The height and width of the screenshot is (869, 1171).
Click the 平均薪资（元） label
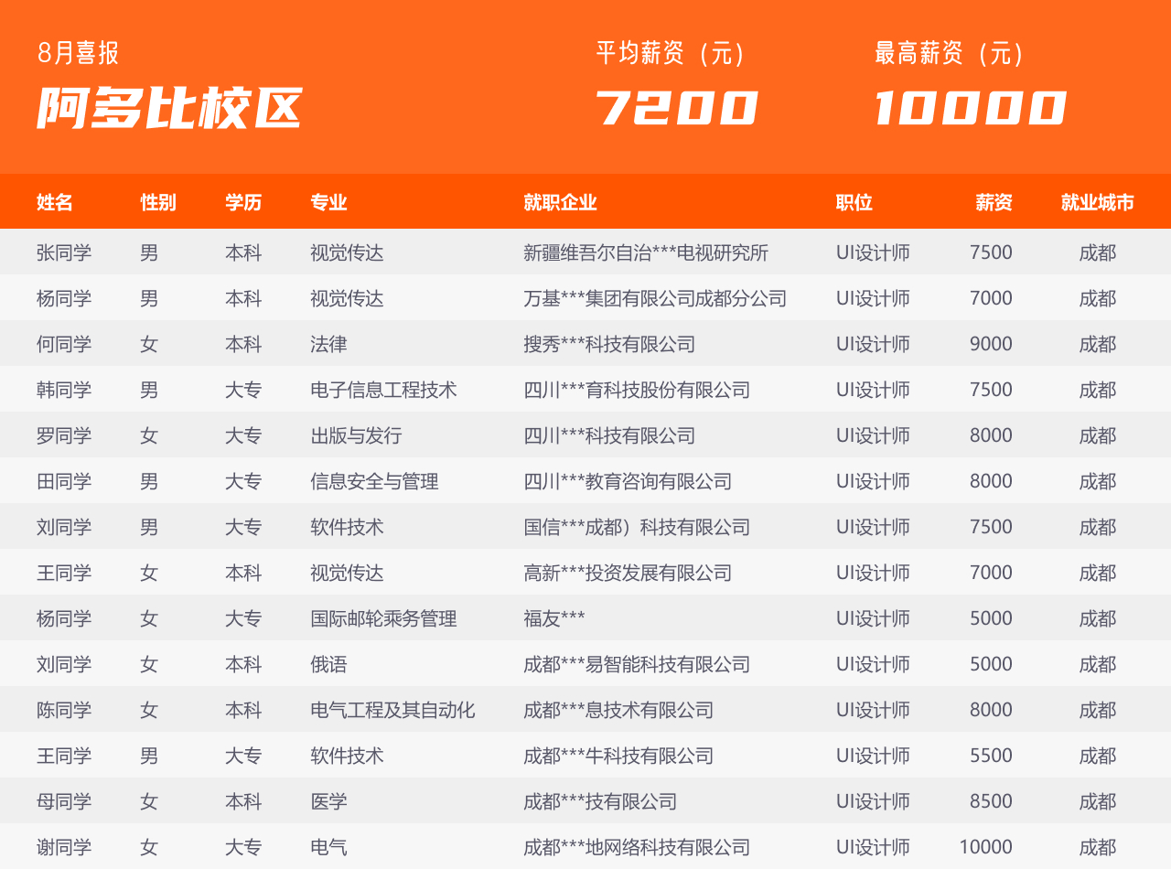671,54
